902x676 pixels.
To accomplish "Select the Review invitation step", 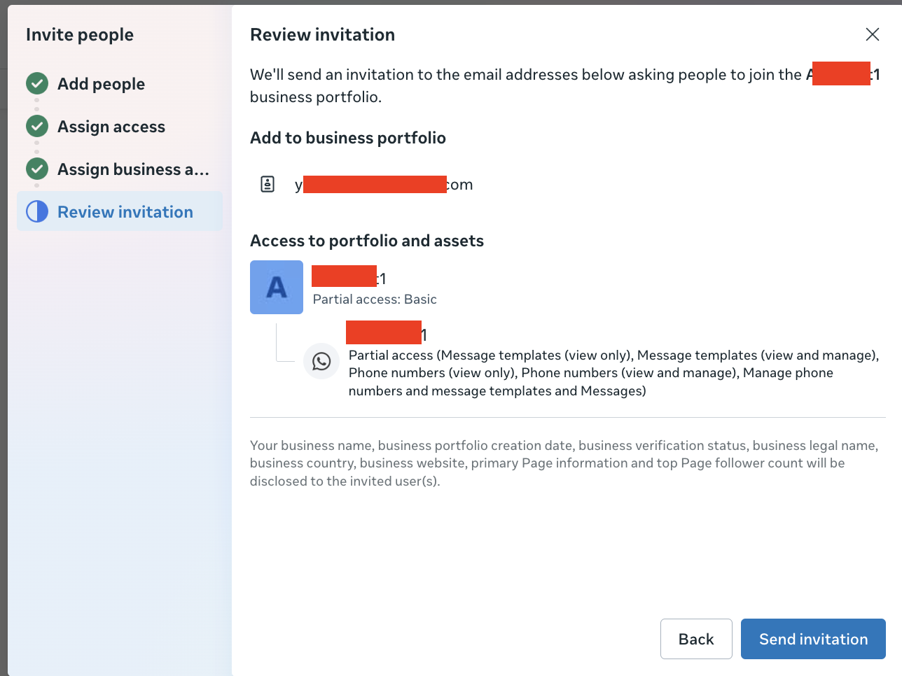I will pyautogui.click(x=125, y=211).
